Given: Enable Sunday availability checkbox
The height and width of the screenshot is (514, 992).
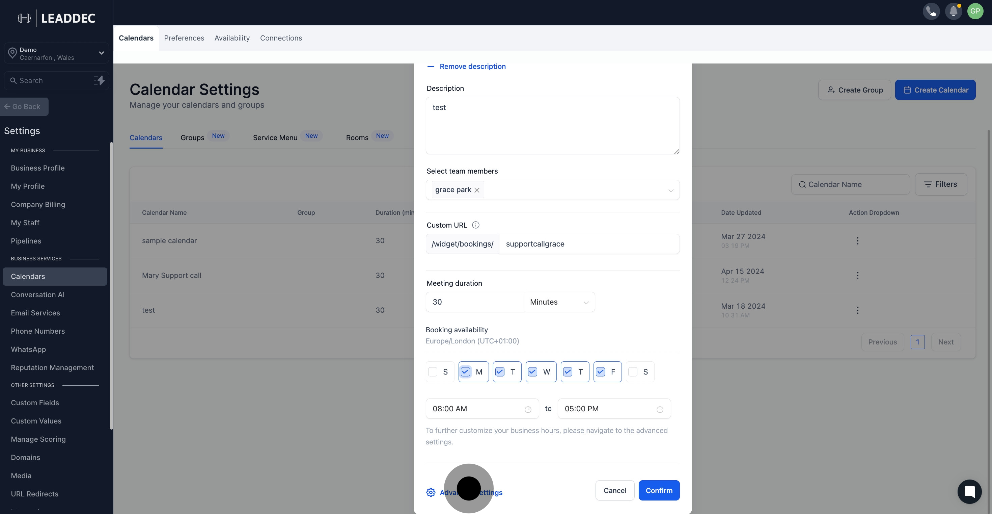Looking at the screenshot, I should (x=433, y=372).
